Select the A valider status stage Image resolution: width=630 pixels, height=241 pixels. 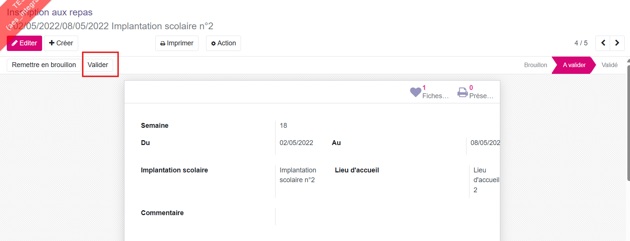click(574, 65)
